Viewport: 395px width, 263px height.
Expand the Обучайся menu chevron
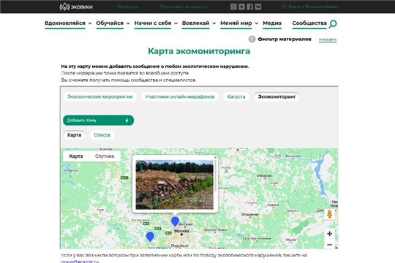(128, 23)
